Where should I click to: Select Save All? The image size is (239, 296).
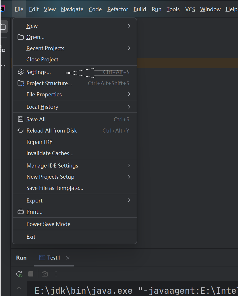point(75,120)
